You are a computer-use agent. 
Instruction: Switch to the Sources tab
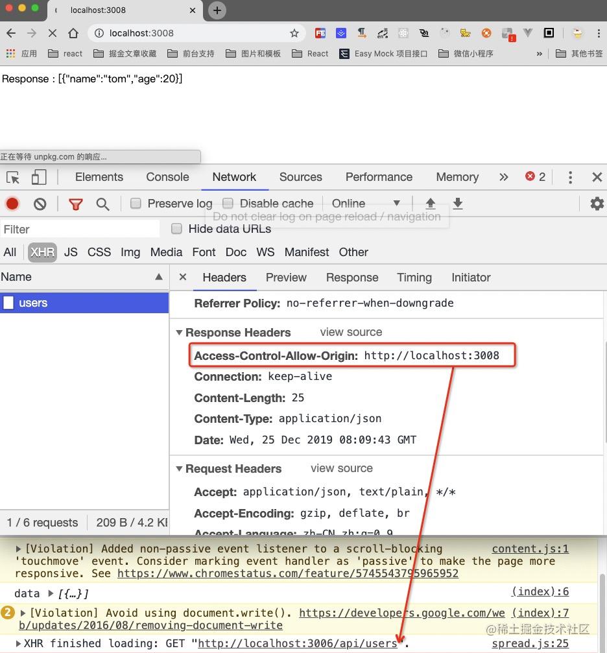301,177
